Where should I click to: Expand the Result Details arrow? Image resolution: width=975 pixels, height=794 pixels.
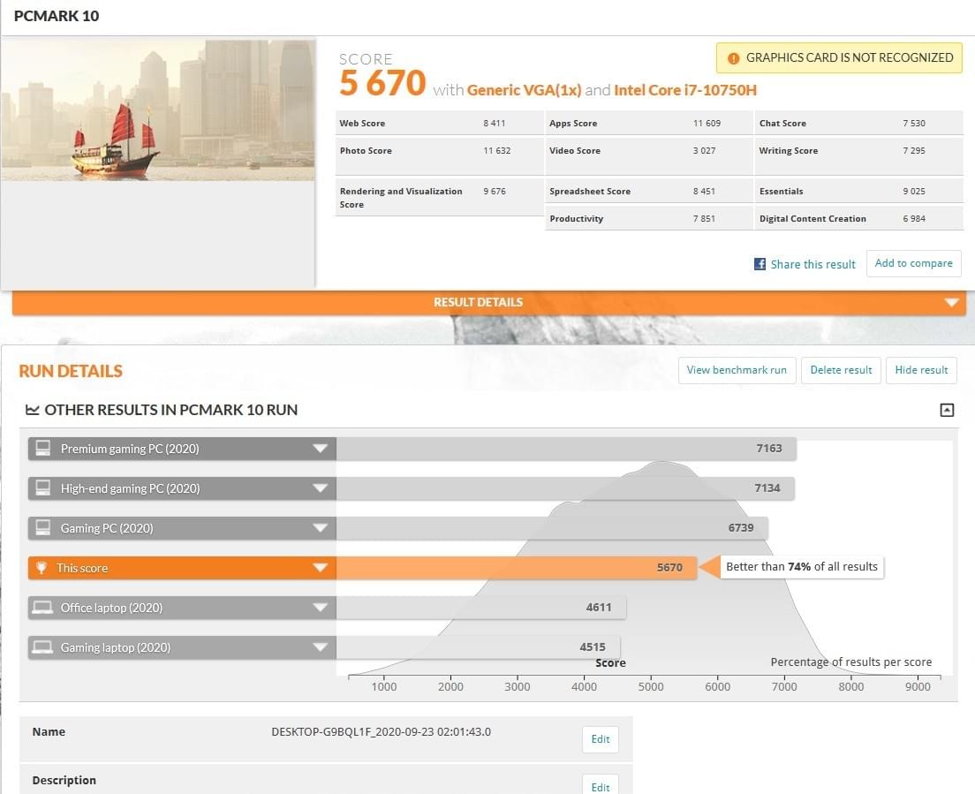951,303
